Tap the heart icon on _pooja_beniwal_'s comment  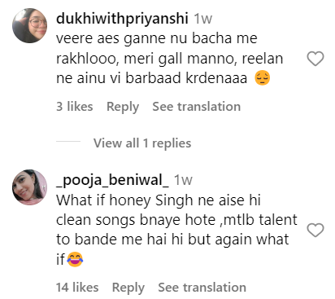pyautogui.click(x=315, y=230)
